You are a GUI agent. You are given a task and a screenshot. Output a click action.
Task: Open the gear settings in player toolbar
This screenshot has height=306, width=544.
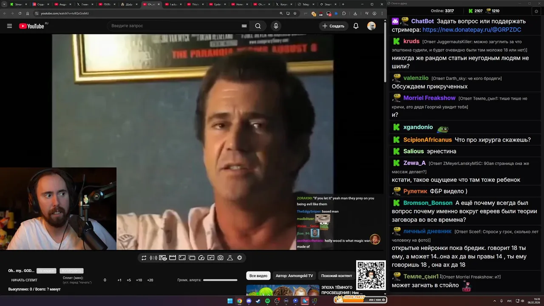tap(240, 258)
